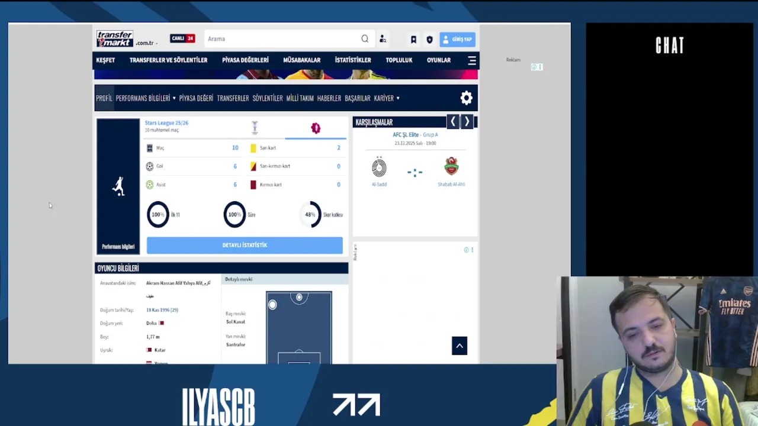Click the Arama search field
The image size is (758, 426).
pos(283,39)
